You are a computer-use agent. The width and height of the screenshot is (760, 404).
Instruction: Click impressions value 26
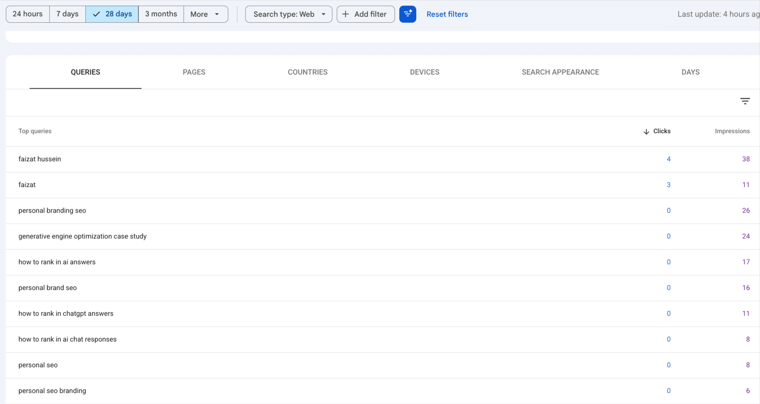(x=746, y=211)
